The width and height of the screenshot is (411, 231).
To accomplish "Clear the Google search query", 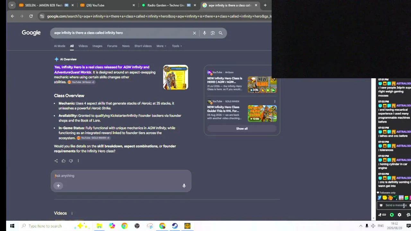I will pyautogui.click(x=194, y=33).
